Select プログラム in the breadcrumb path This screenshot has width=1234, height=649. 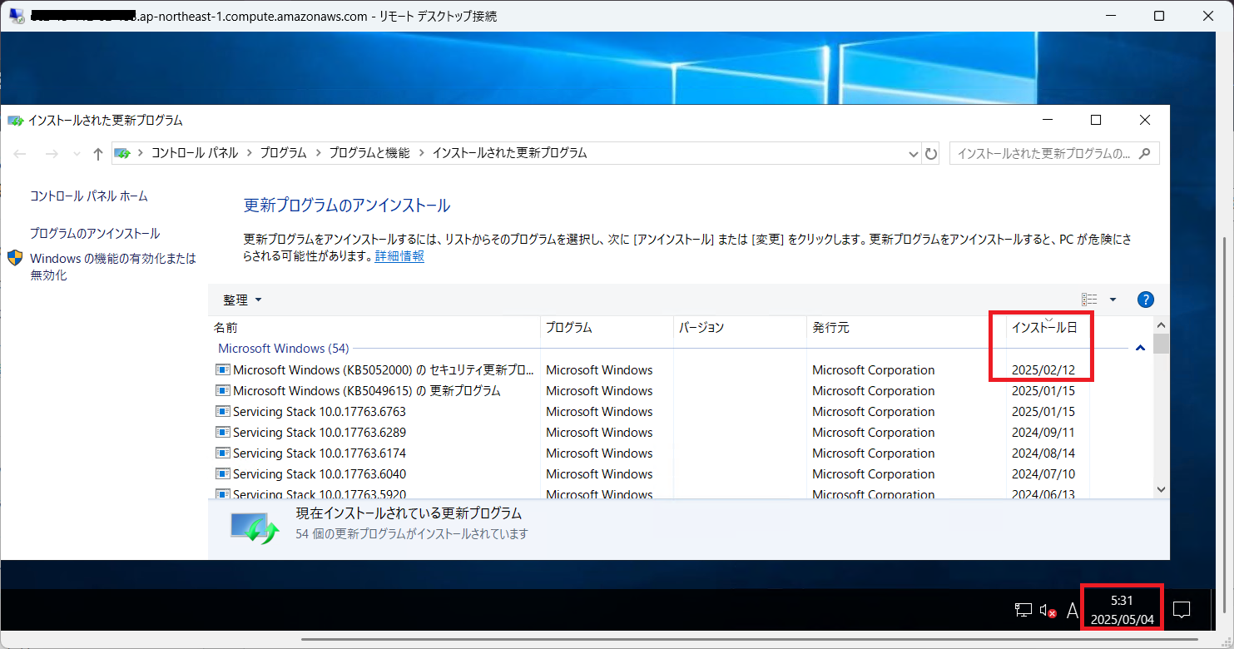pos(283,153)
